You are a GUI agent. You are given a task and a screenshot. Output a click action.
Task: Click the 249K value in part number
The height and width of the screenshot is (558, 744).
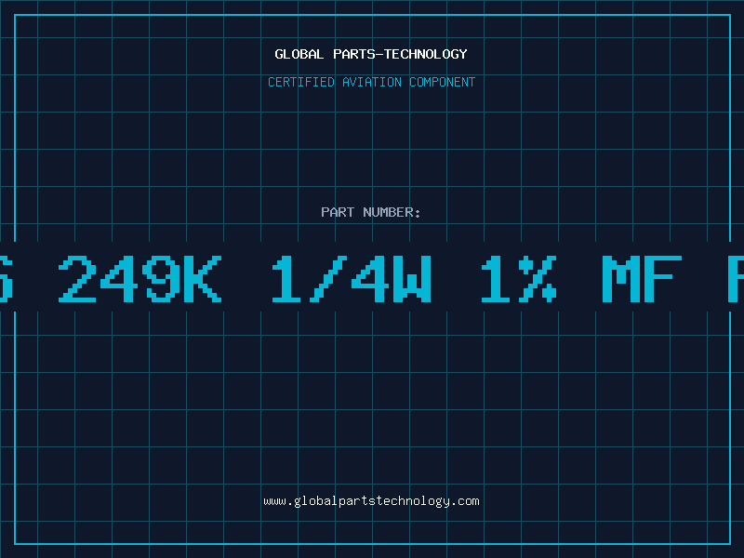coord(140,278)
